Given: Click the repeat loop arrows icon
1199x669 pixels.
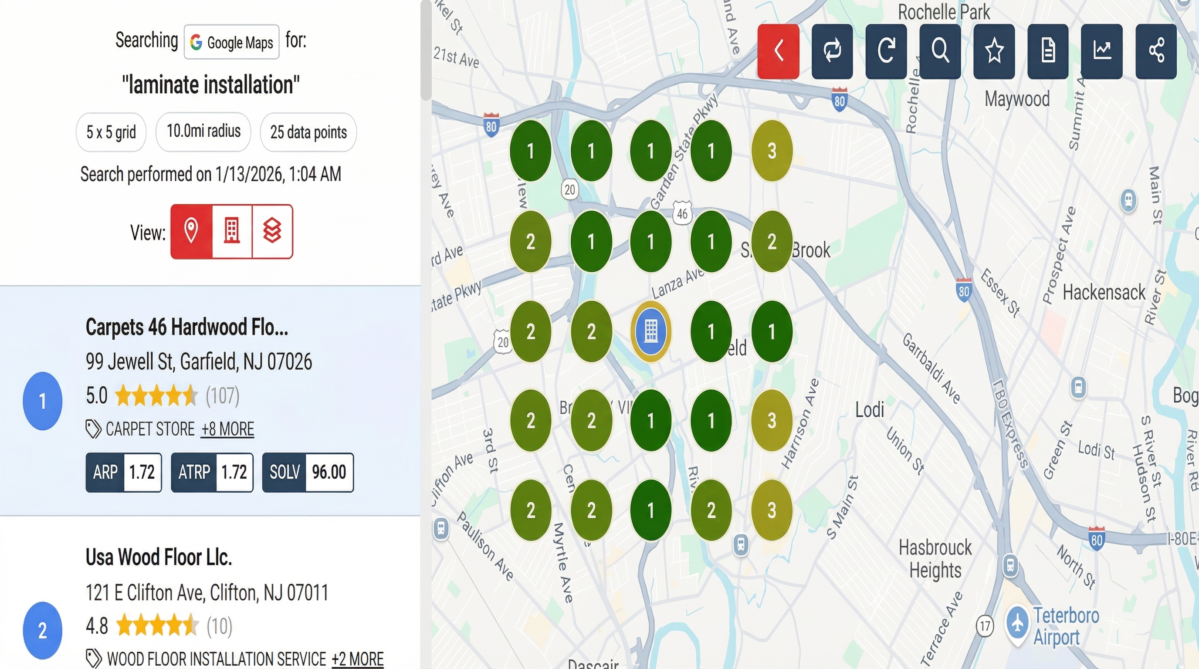Looking at the screenshot, I should click(832, 51).
